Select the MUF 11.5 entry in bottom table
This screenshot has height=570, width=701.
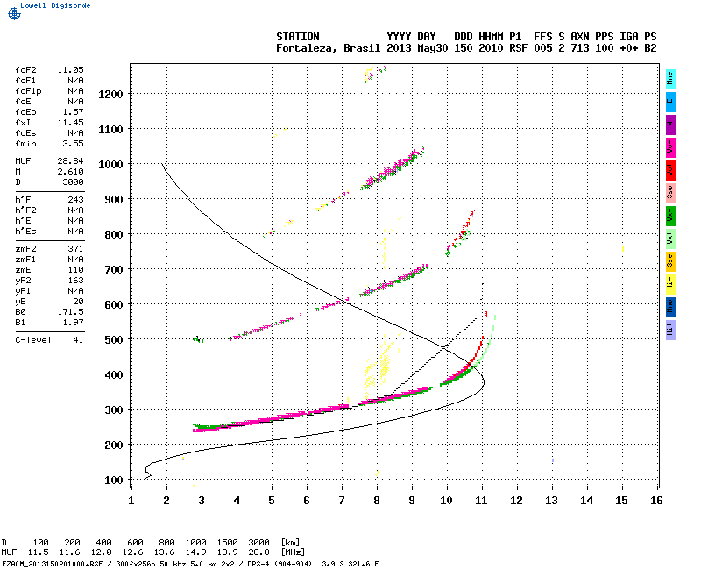point(38,552)
